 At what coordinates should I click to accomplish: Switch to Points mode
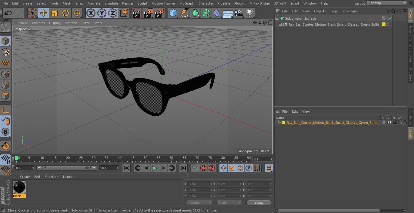(5, 74)
